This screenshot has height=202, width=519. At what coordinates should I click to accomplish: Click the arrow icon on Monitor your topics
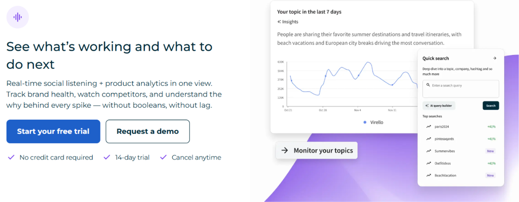coord(285,150)
